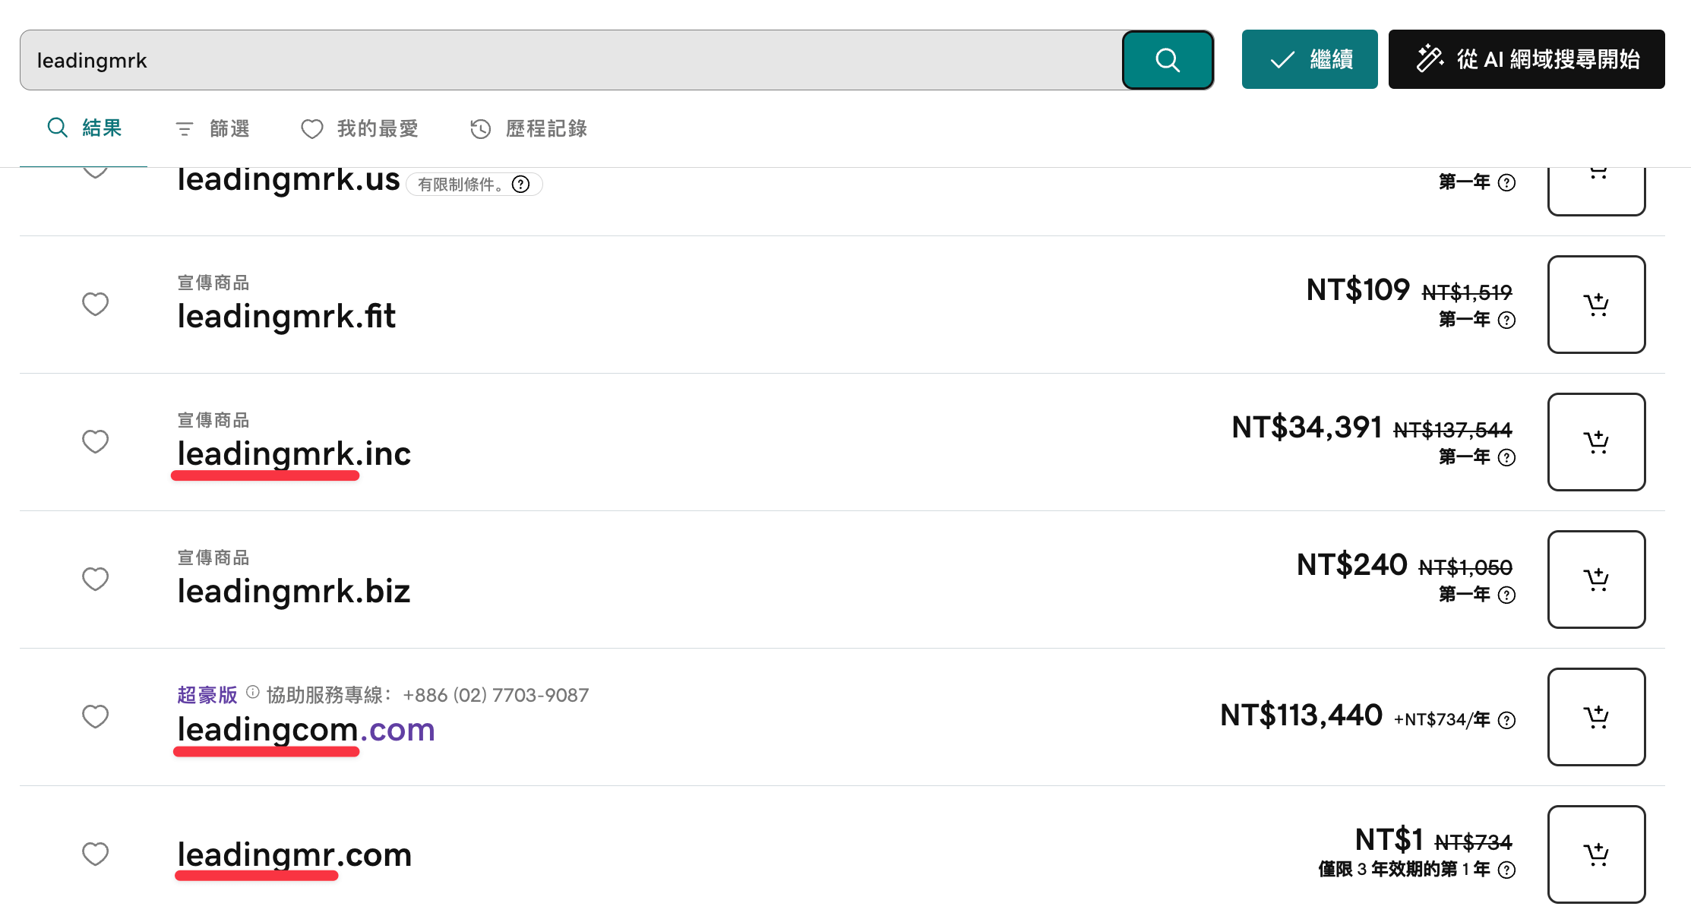Viewport: 1691px width, 919px height.
Task: Add leadingmrk.fit to cart
Action: point(1596,305)
